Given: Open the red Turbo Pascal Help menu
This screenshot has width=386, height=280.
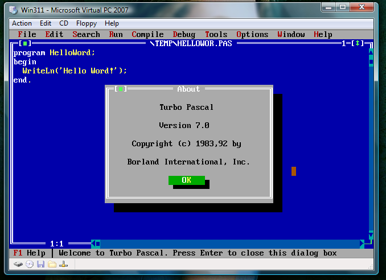Looking at the screenshot, I should click(x=323, y=35).
